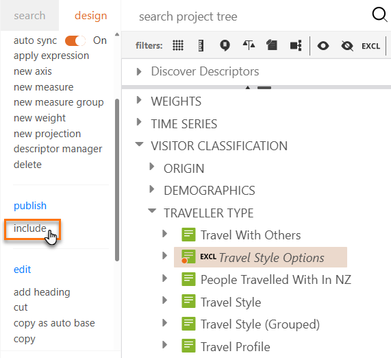Expand the DEMOGRAPHICS node
The width and height of the screenshot is (391, 358).
point(152,189)
